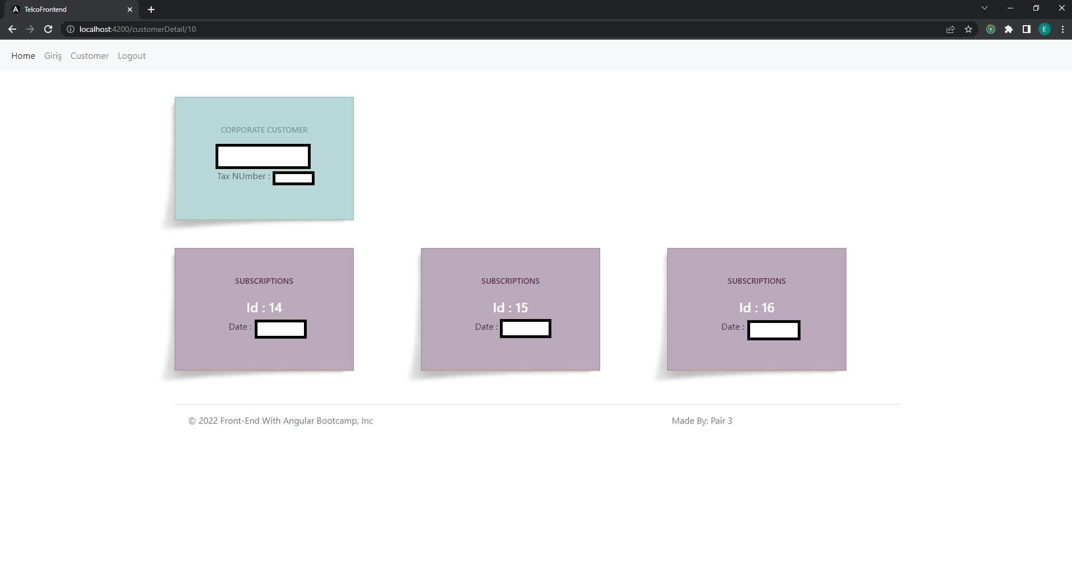Click the side panel icon
Viewport: 1072px width, 581px height.
point(1026,29)
